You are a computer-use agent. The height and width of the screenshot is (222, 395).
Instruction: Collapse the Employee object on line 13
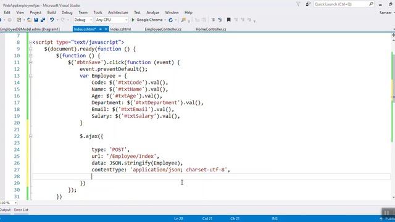[x=30, y=76]
